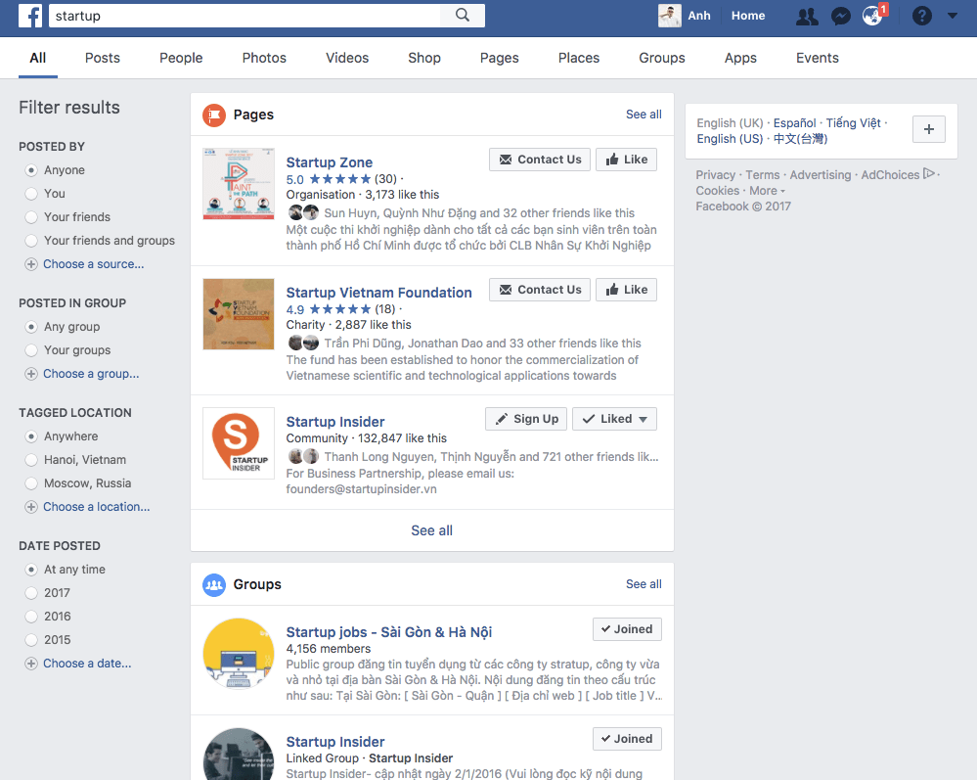Select 'Hanoi, Vietnam' location filter
977x780 pixels.
click(31, 460)
